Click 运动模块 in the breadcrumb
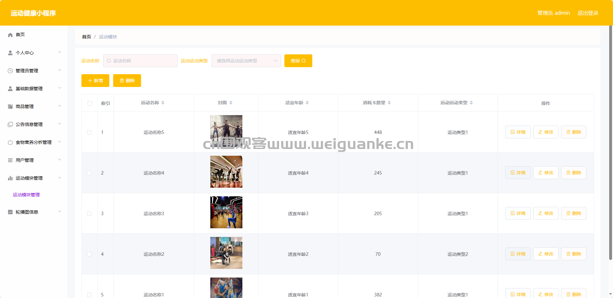613x298 pixels. 108,37
